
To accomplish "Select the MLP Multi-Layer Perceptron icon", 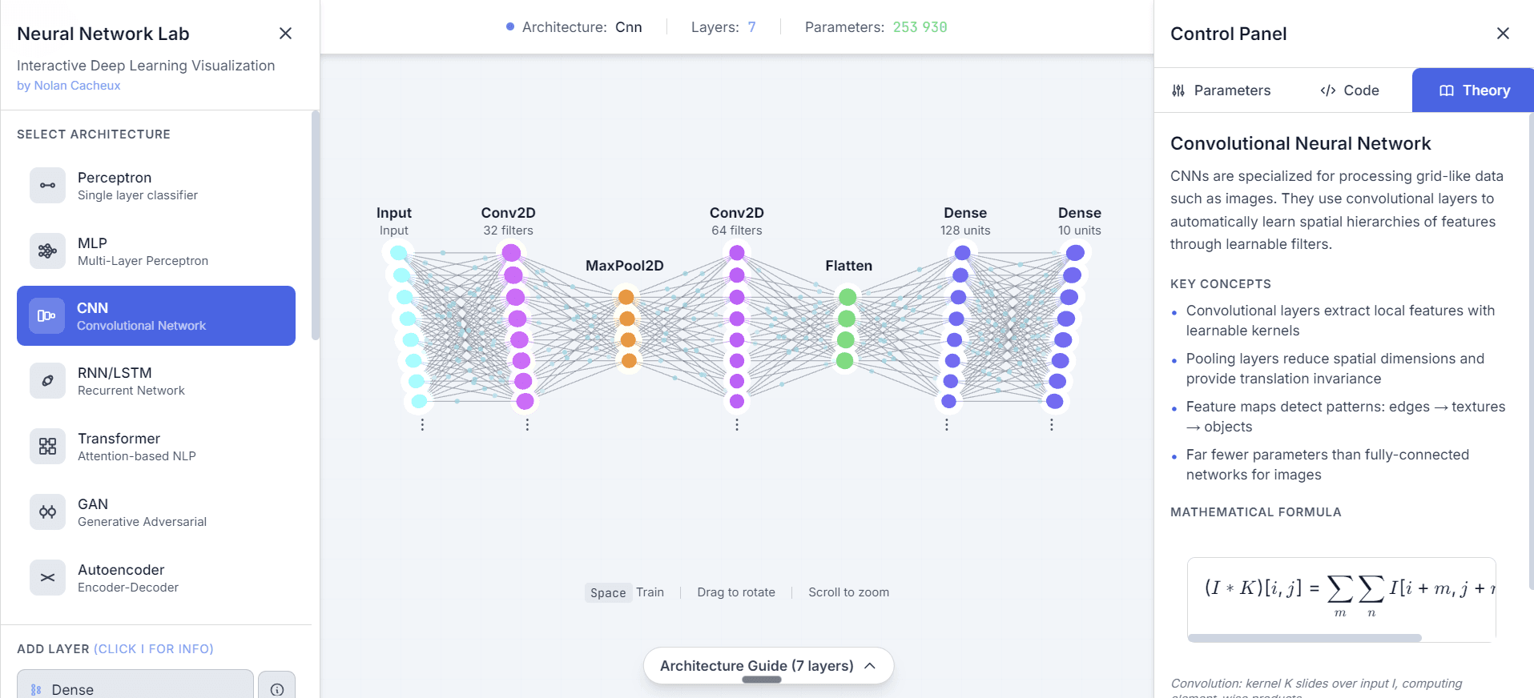I will [x=47, y=251].
